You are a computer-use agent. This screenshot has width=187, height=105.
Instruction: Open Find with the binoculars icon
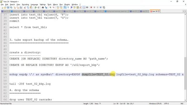click(x=43, y=7)
